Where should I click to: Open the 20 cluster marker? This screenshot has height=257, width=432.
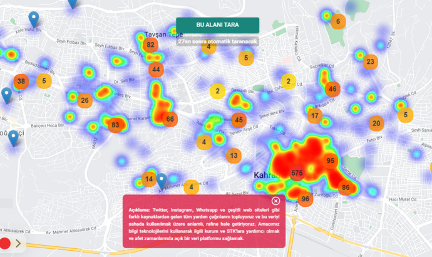(376, 123)
